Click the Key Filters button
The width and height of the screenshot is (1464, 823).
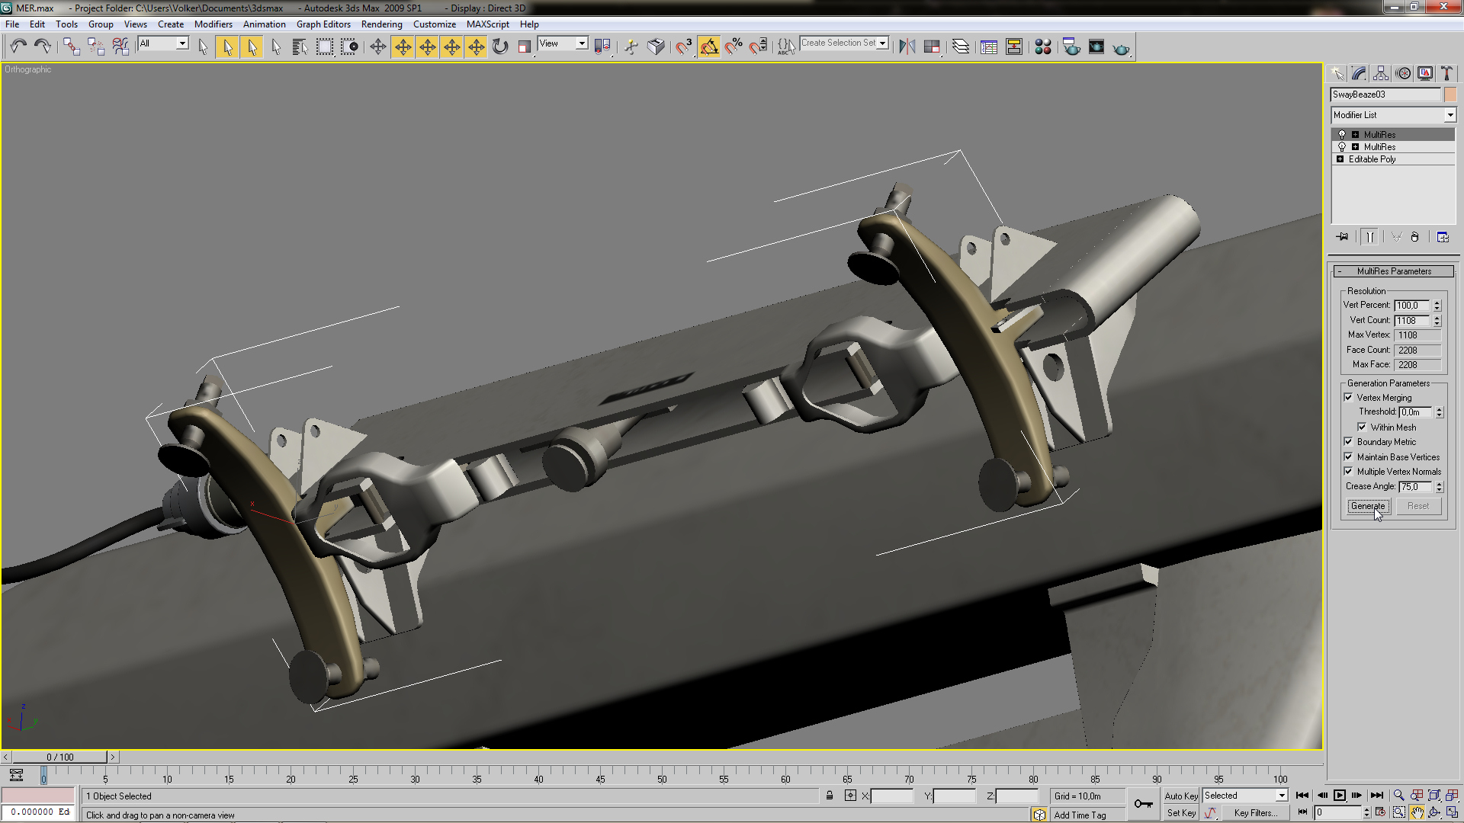pos(1255,813)
